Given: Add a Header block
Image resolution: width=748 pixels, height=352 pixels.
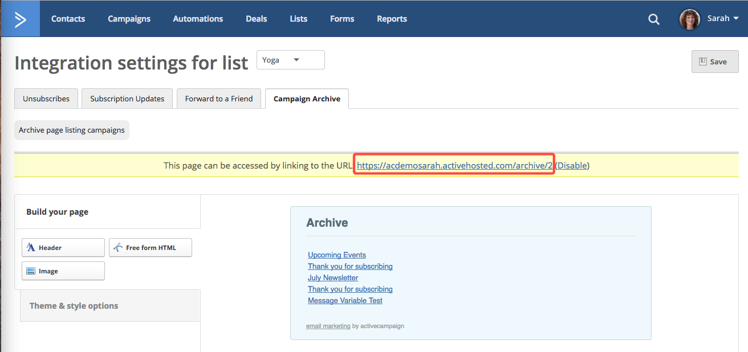Looking at the screenshot, I should point(63,248).
